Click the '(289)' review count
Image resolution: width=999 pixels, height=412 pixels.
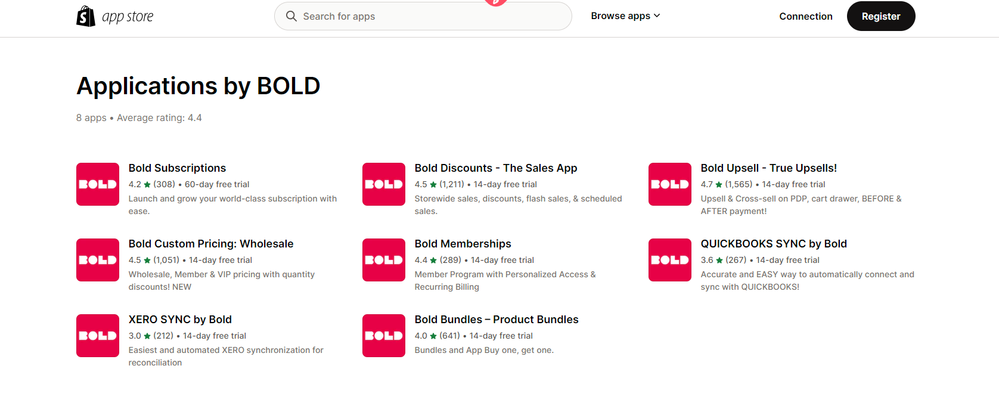click(x=451, y=260)
